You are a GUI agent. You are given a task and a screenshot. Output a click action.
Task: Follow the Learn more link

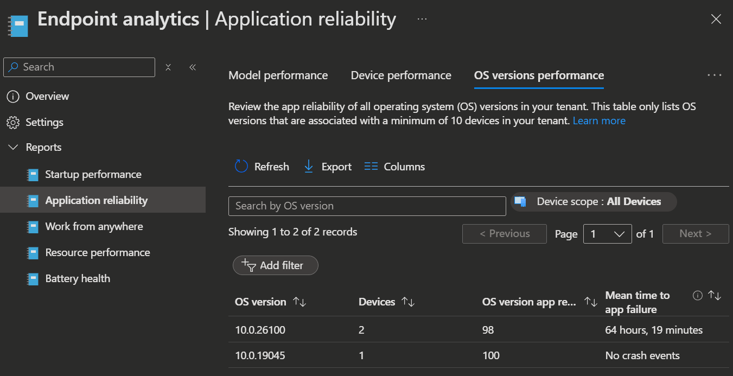599,120
